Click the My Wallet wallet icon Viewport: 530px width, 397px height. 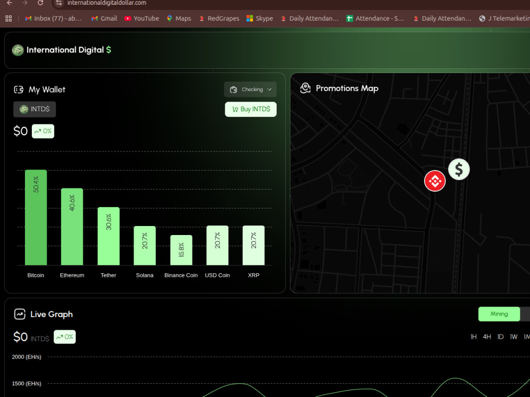(x=19, y=89)
